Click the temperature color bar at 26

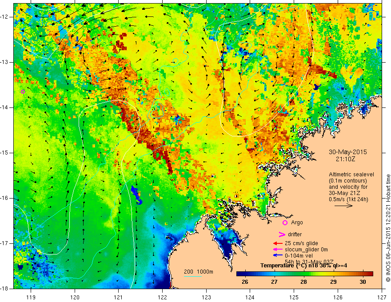click(245, 274)
